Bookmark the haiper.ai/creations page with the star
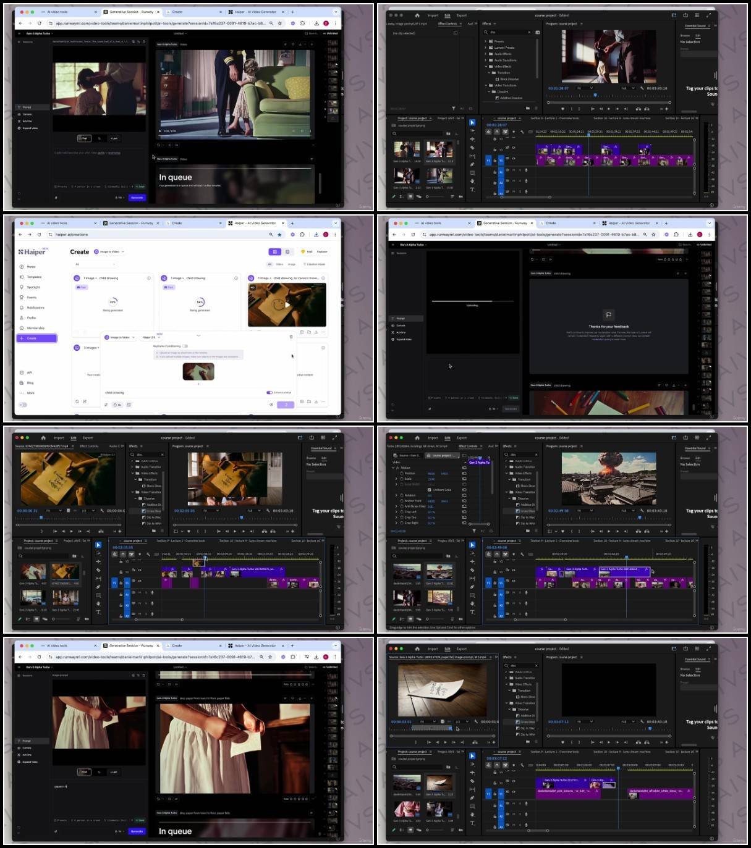Image resolution: width=751 pixels, height=848 pixels. [279, 235]
